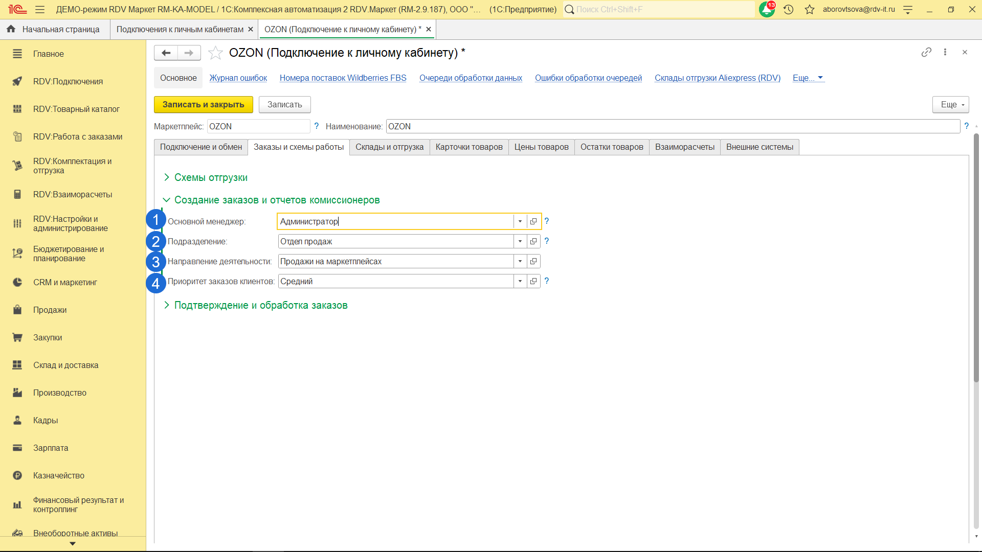
Task: Click Записать и закрыть button
Action: (203, 104)
